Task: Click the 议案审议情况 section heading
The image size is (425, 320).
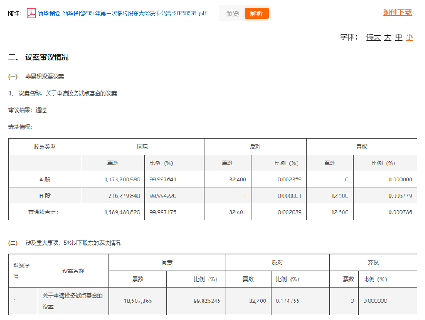Action: point(47,57)
